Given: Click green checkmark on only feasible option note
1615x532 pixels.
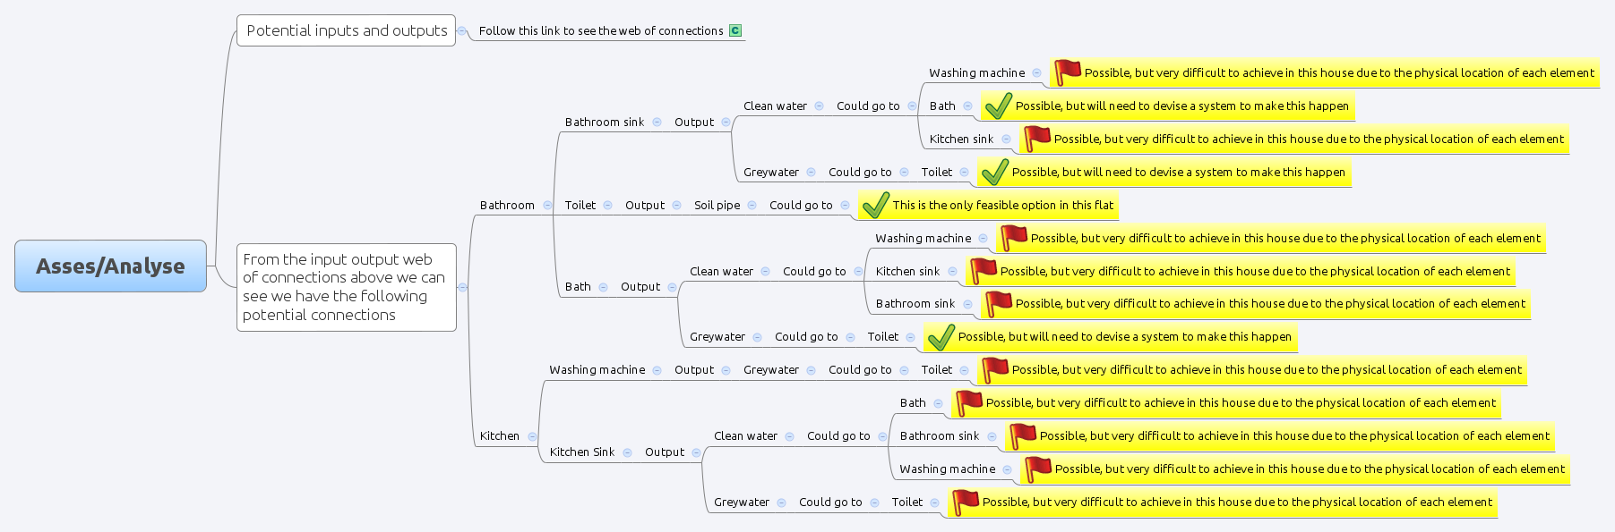Looking at the screenshot, I should (x=875, y=206).
